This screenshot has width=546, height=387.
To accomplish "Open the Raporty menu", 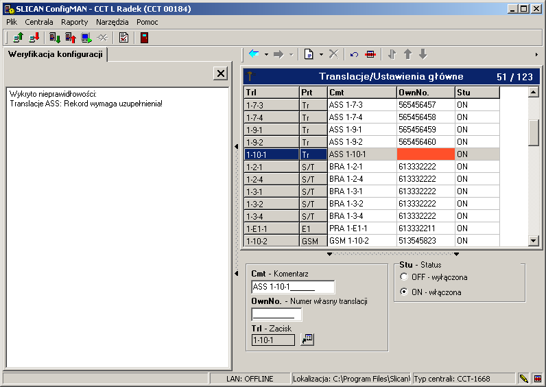I will coord(75,22).
